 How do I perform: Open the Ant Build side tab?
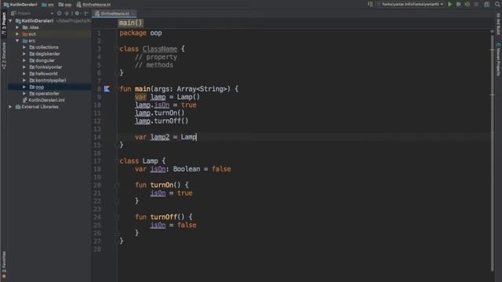pyautogui.click(x=498, y=23)
